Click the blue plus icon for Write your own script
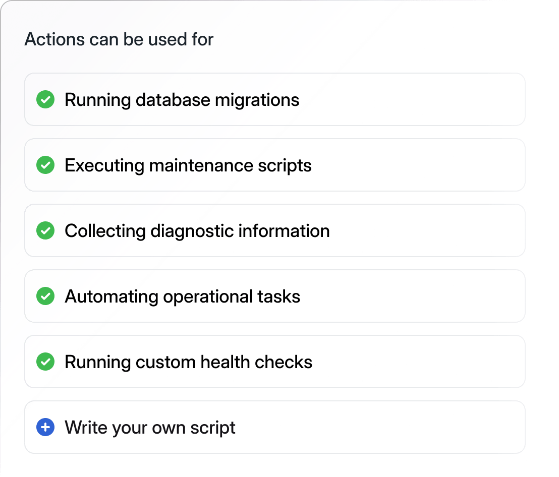559x477 pixels. pyautogui.click(x=45, y=428)
